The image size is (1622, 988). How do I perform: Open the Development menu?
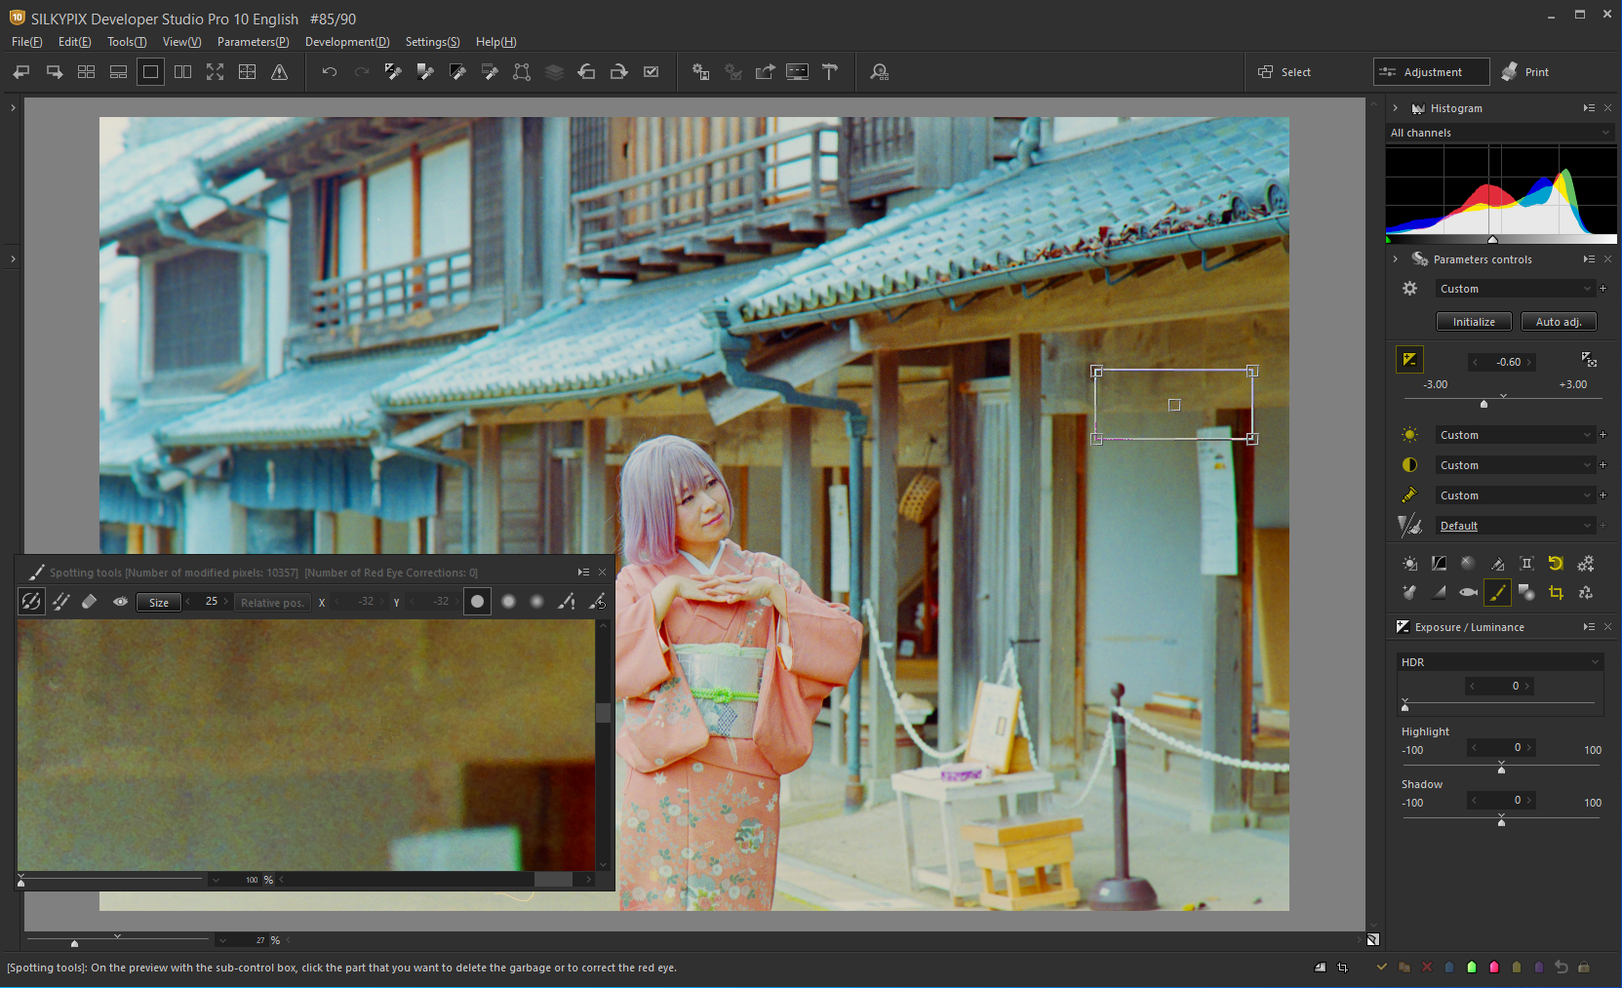click(x=347, y=42)
